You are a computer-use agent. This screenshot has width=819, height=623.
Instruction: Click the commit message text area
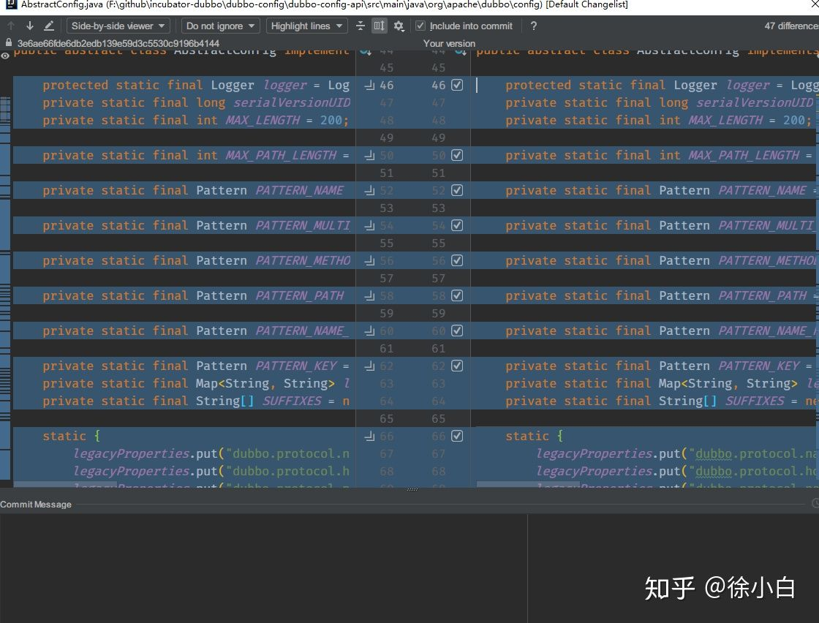coord(263,568)
